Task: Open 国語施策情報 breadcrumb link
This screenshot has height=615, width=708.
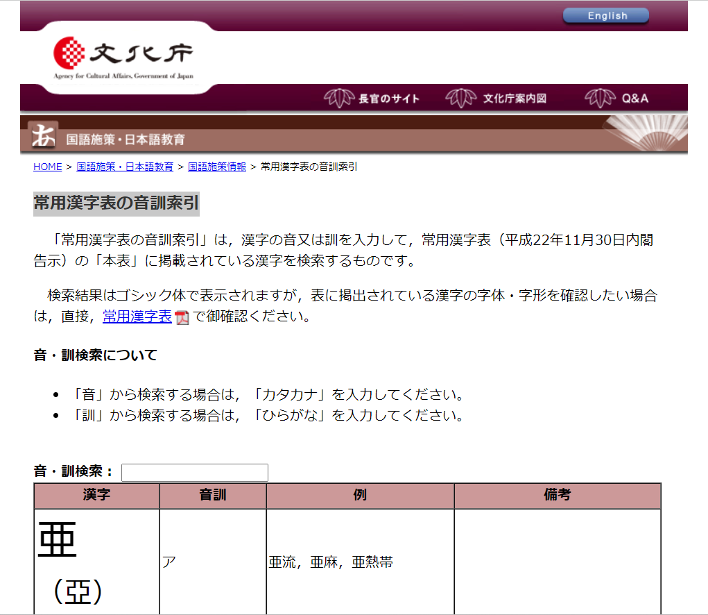Action: (217, 167)
